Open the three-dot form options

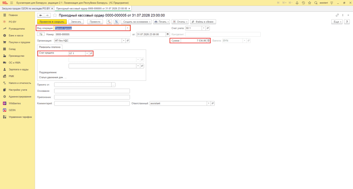[x=343, y=15]
